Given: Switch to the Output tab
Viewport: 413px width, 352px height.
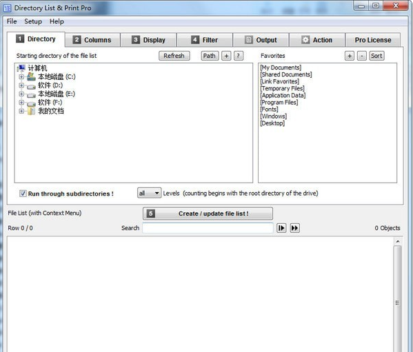Looking at the screenshot, I should pos(261,40).
